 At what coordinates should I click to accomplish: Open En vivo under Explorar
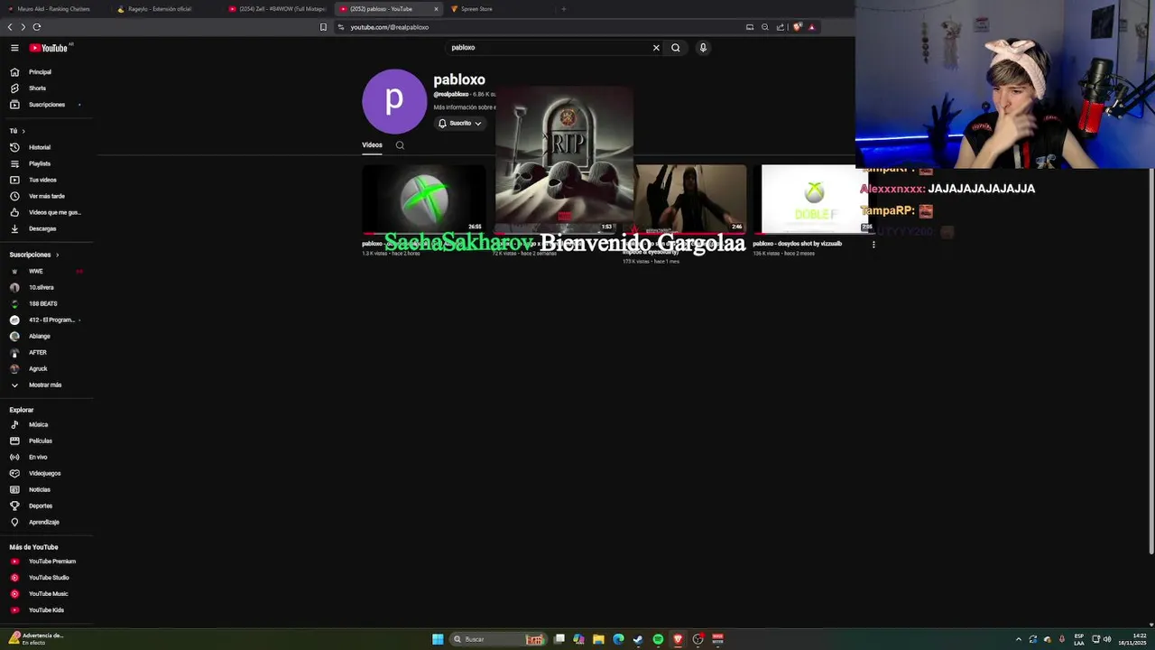click(x=38, y=457)
